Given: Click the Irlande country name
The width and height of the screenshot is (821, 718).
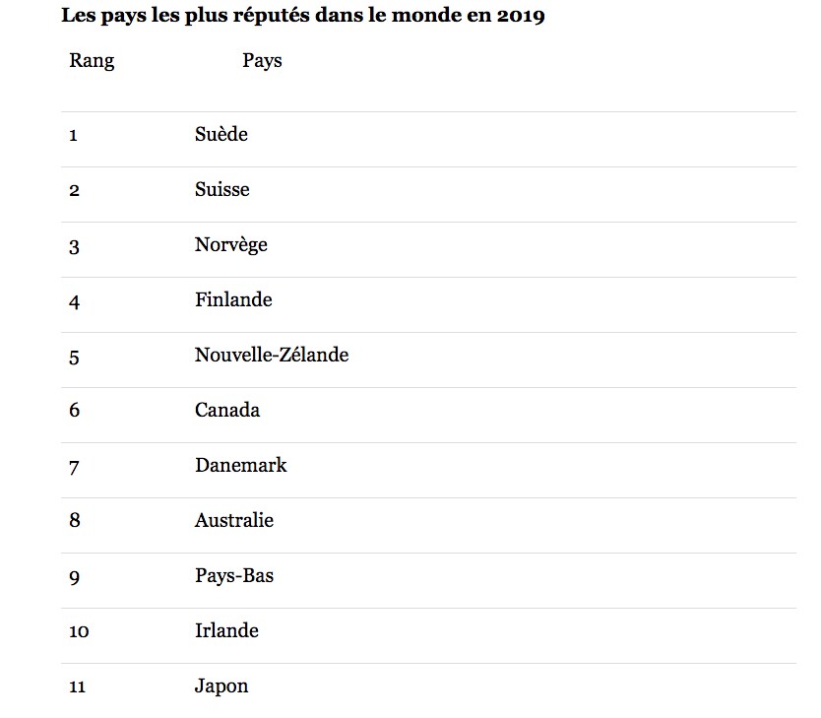Looking at the screenshot, I should tap(226, 630).
